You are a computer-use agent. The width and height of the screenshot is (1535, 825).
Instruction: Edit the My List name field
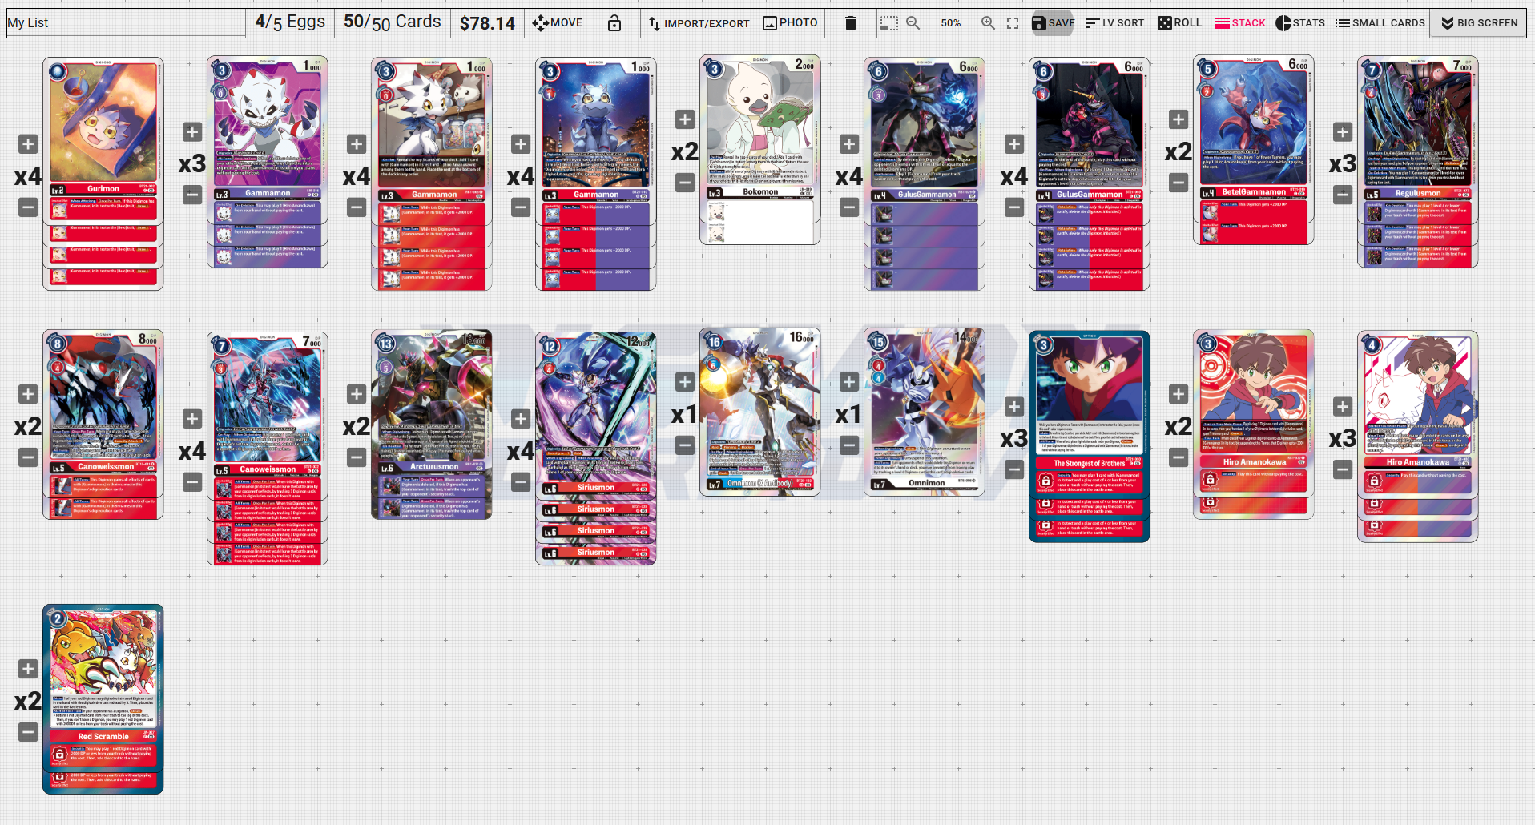click(125, 23)
